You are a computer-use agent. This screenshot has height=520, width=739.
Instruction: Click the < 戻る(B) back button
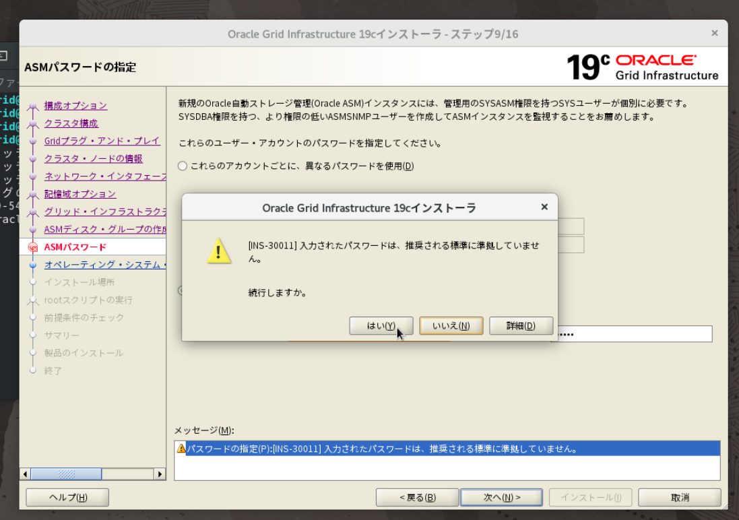pos(417,497)
